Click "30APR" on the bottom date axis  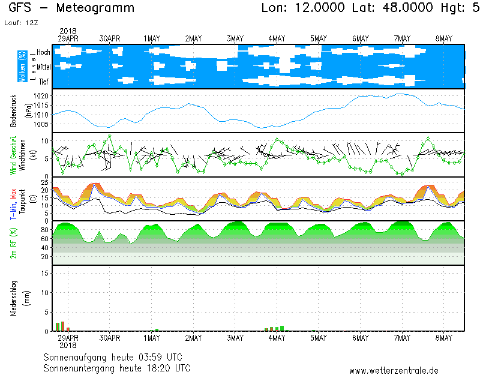(110, 338)
